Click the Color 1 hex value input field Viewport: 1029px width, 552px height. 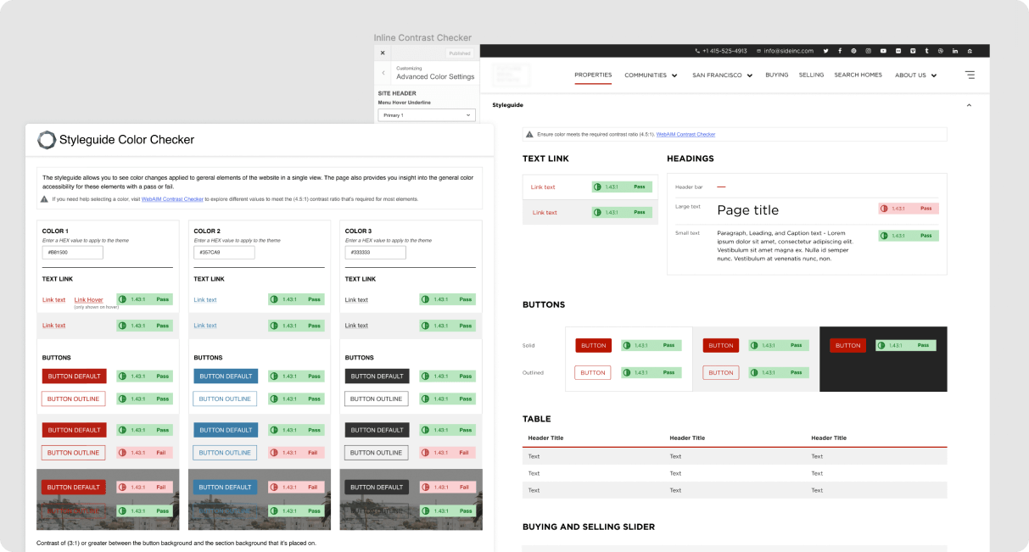(72, 252)
